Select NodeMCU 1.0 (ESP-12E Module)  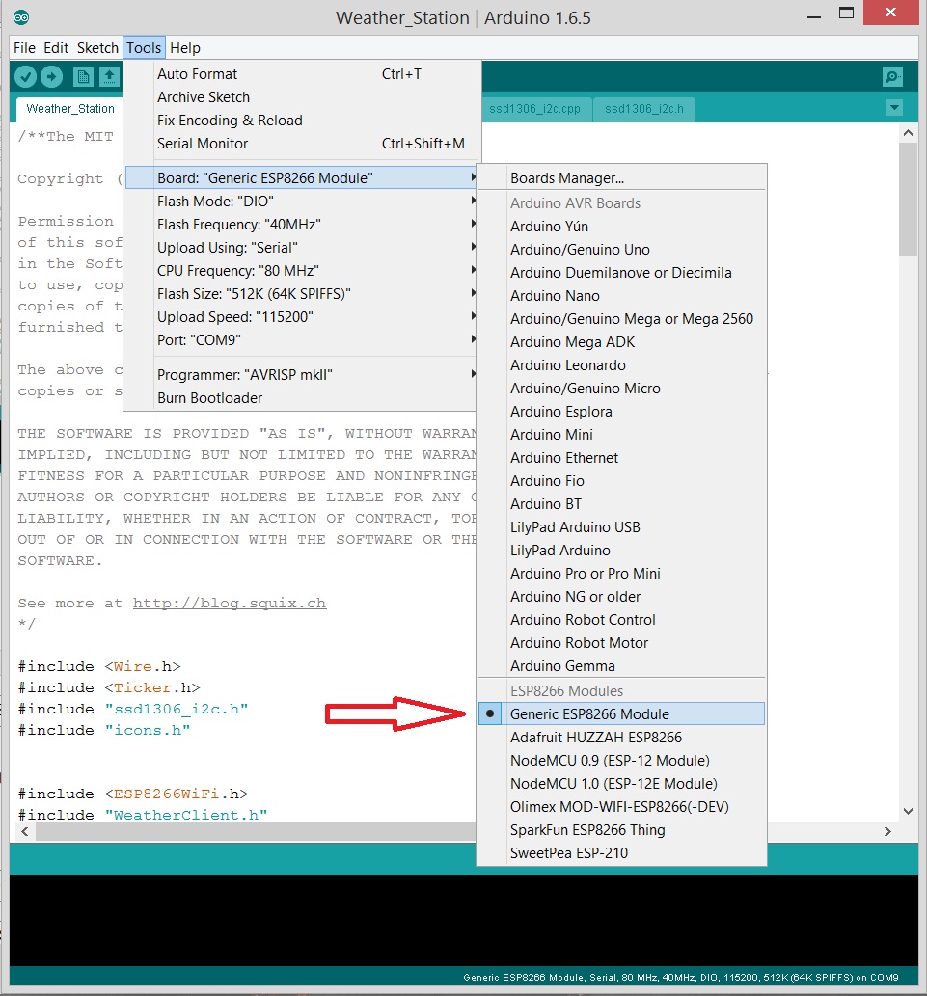click(x=621, y=784)
